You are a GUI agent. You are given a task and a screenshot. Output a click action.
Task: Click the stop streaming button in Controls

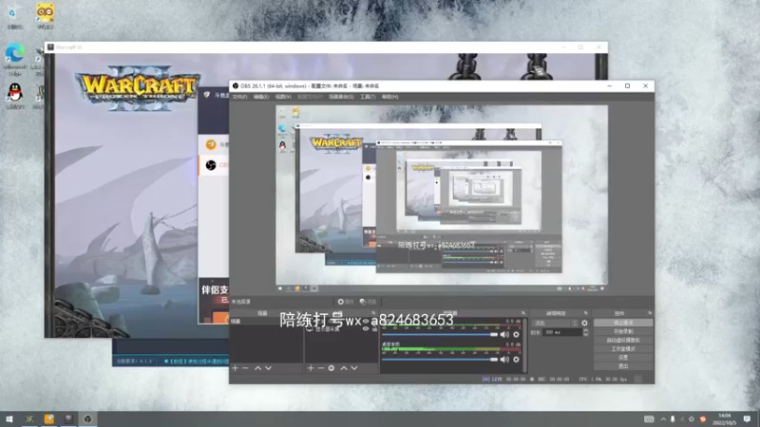tap(623, 323)
